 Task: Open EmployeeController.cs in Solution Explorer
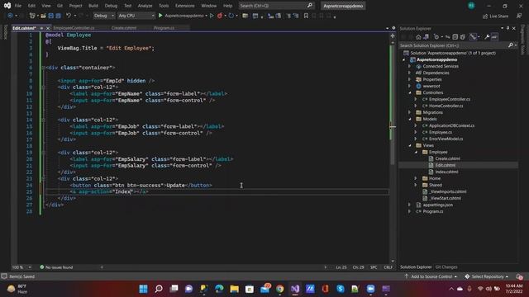tap(450, 99)
